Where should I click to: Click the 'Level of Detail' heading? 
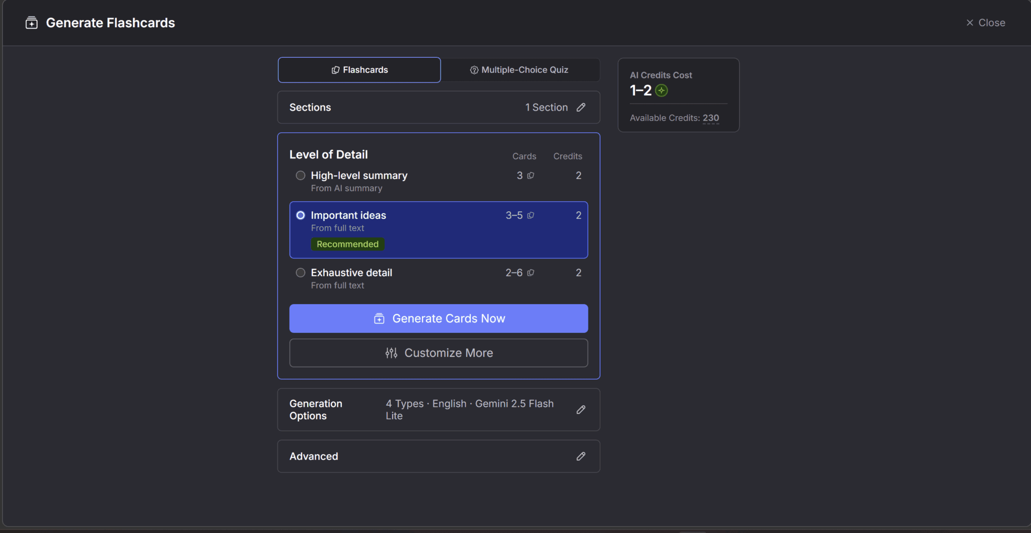coord(329,154)
